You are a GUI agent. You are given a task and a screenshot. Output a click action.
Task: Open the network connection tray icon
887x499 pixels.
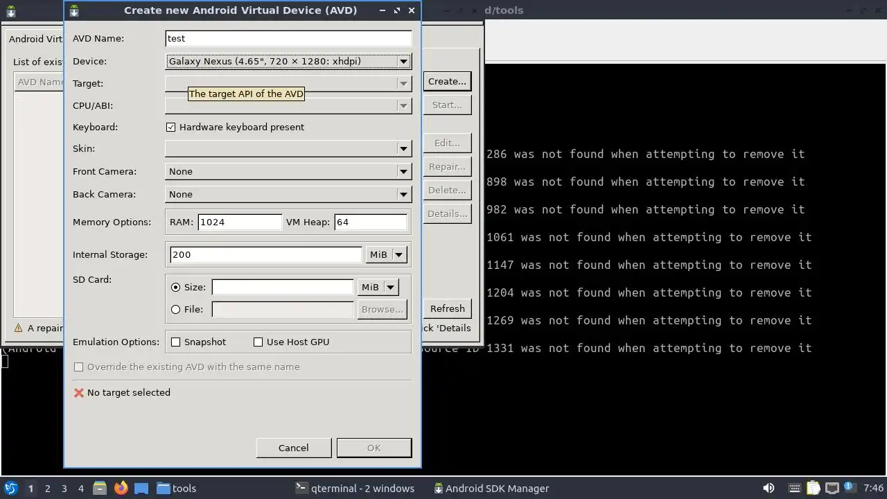click(x=832, y=488)
